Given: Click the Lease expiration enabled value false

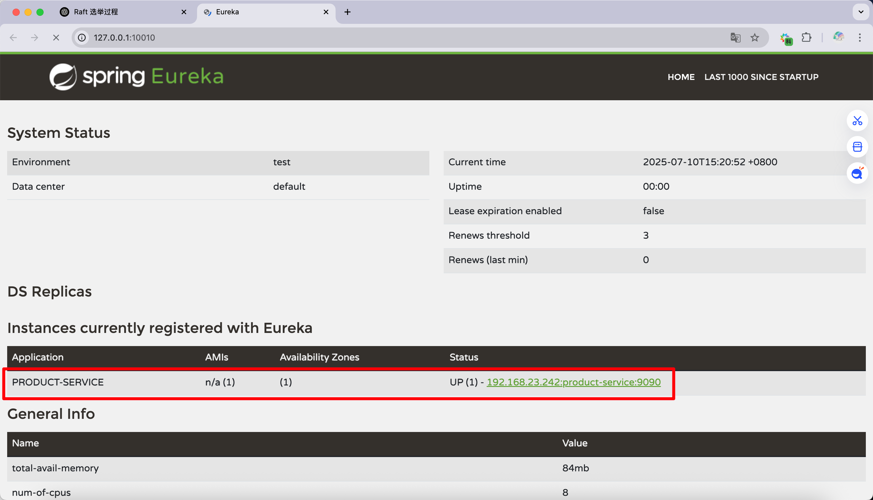Looking at the screenshot, I should (654, 211).
